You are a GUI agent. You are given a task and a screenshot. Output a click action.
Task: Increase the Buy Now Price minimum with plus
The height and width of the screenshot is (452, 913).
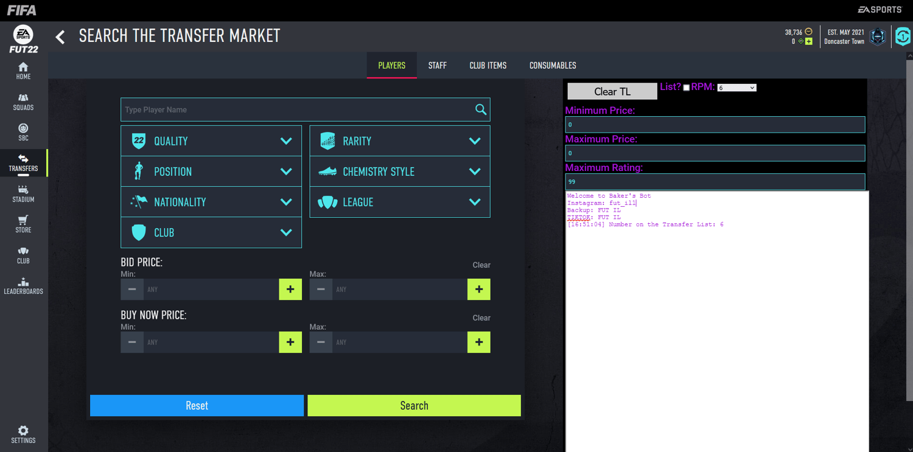(x=290, y=342)
